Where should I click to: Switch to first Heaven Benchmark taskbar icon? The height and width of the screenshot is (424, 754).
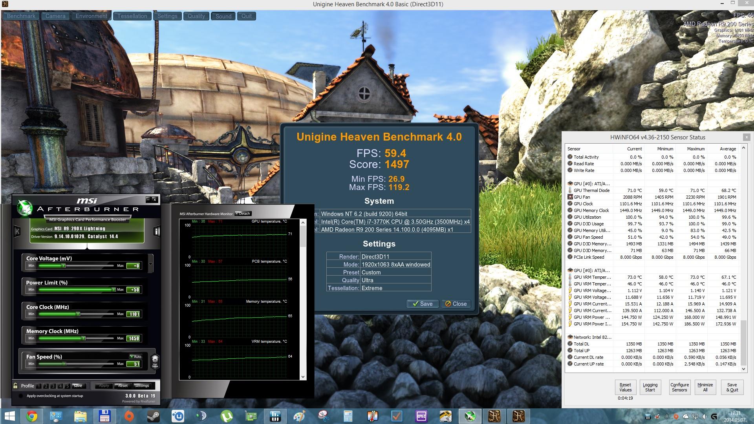tap(494, 416)
